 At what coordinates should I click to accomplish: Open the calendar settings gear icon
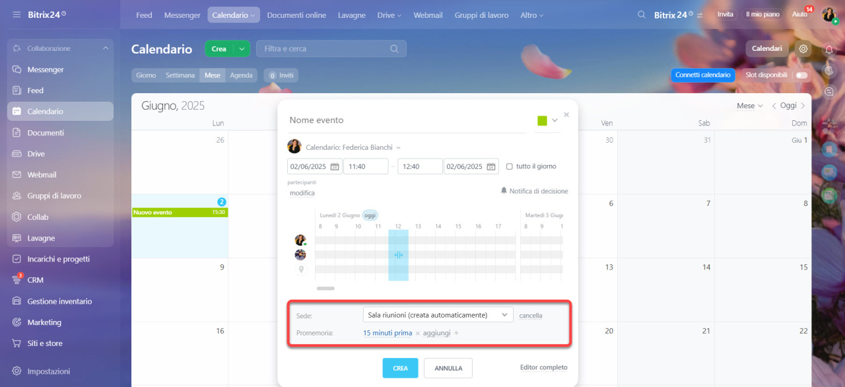[x=803, y=49]
